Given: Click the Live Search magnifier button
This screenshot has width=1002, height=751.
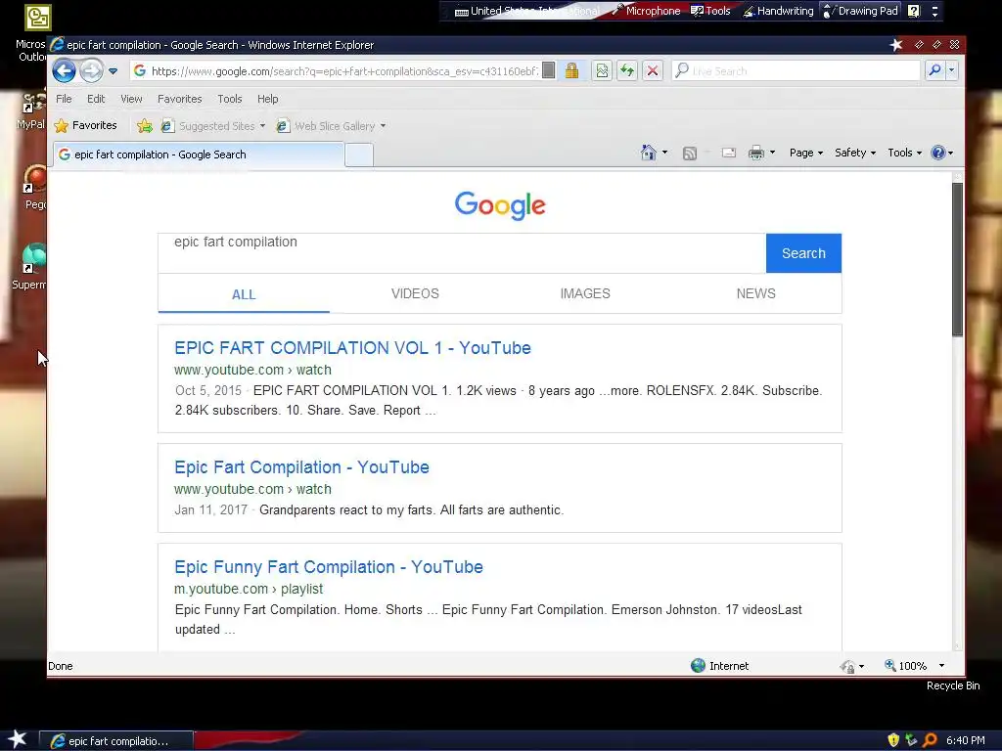Looking at the screenshot, I should (934, 70).
